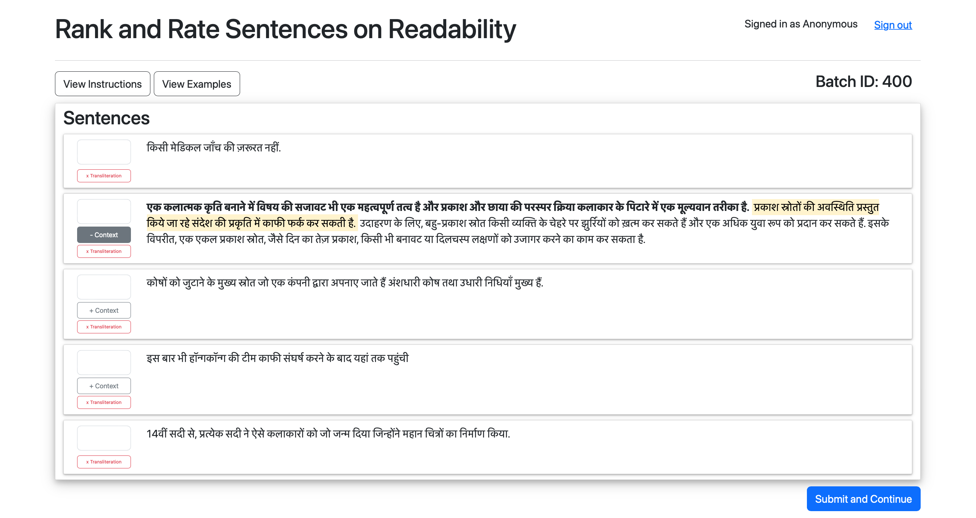The image size is (976, 518).
Task: Click the Rank and Rate Sentences heading
Action: point(285,29)
